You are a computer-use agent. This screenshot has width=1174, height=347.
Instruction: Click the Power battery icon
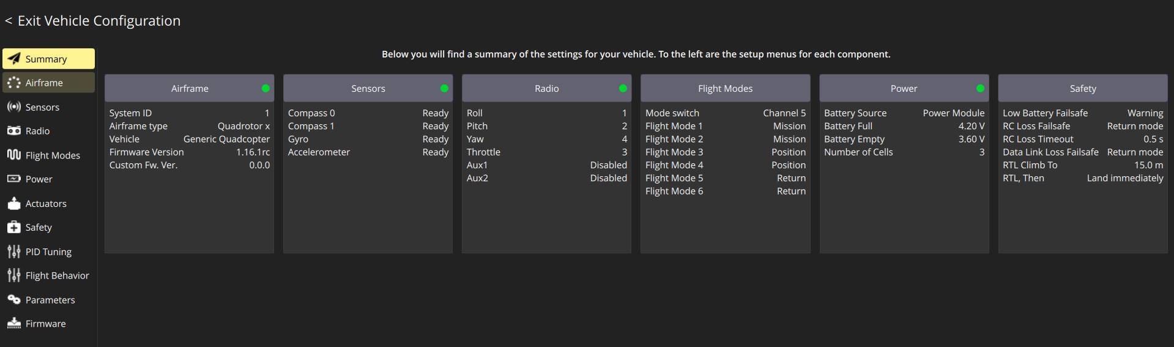(13, 179)
